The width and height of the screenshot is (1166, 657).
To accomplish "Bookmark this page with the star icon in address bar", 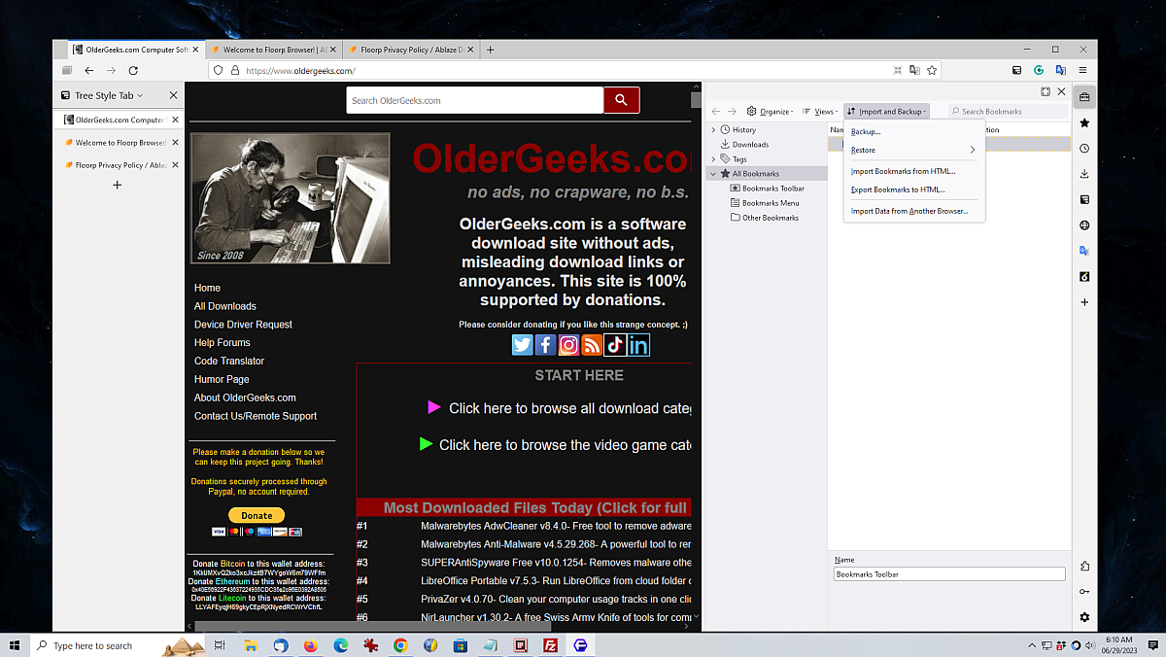I will point(932,70).
